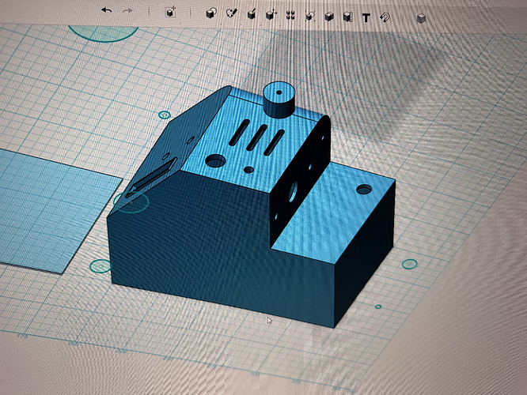The width and height of the screenshot is (527, 395).
Task: Click the large round hole on the sloped top face
Action: point(215,161)
